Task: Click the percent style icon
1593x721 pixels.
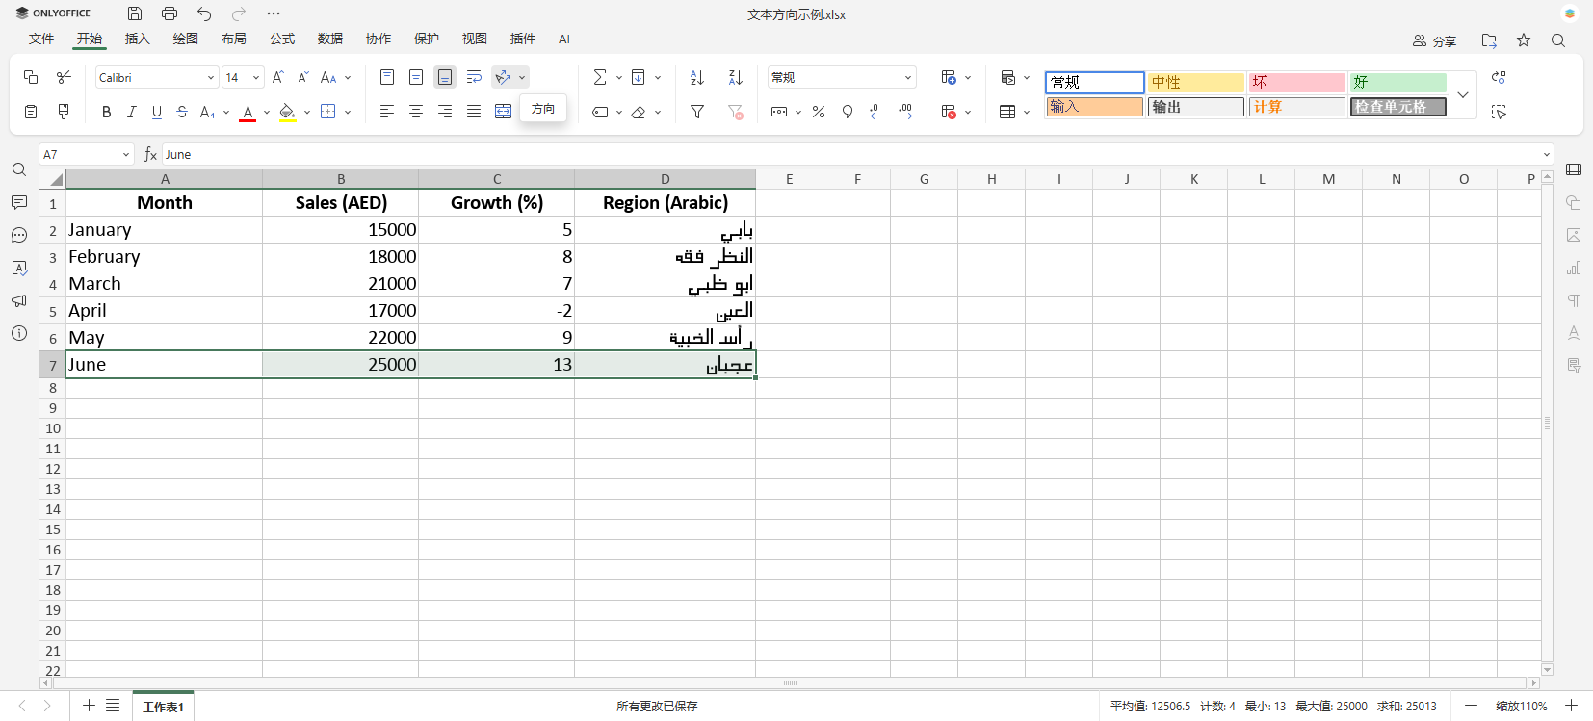Action: [x=819, y=112]
